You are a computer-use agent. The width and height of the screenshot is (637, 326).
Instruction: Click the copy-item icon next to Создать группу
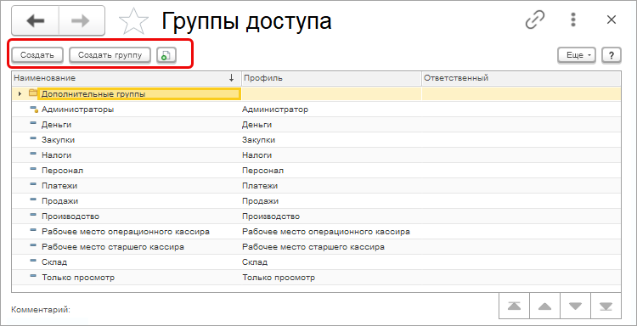click(166, 55)
